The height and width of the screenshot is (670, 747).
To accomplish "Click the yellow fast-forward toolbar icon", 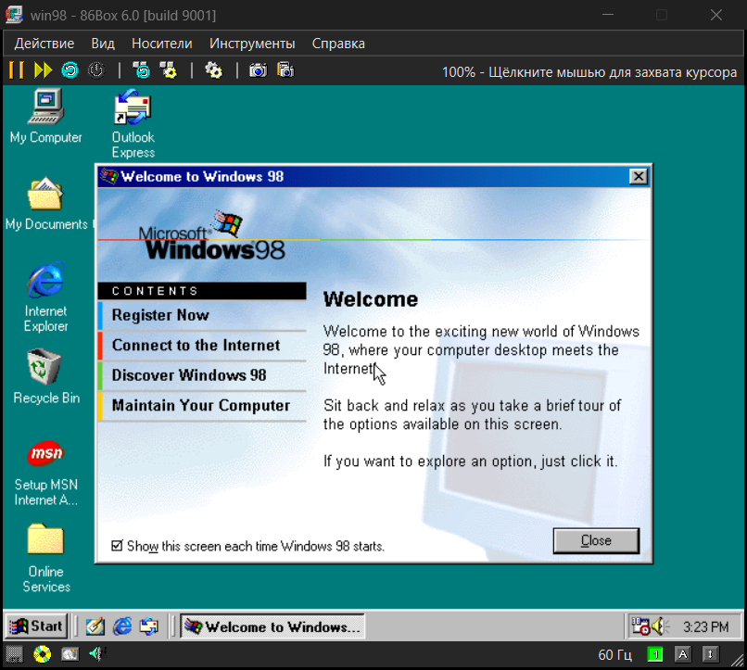I will pos(43,70).
